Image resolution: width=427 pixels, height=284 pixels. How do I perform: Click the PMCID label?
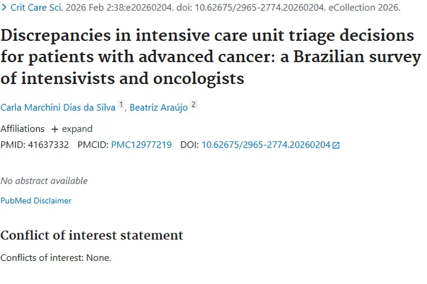click(93, 145)
